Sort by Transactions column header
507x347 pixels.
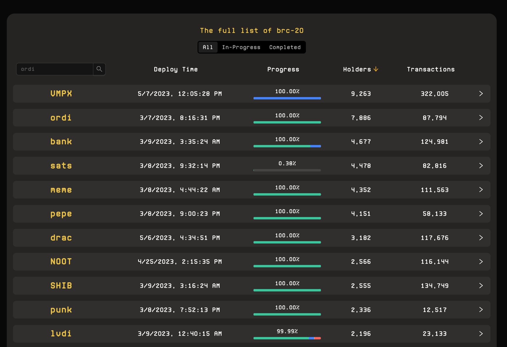point(431,69)
